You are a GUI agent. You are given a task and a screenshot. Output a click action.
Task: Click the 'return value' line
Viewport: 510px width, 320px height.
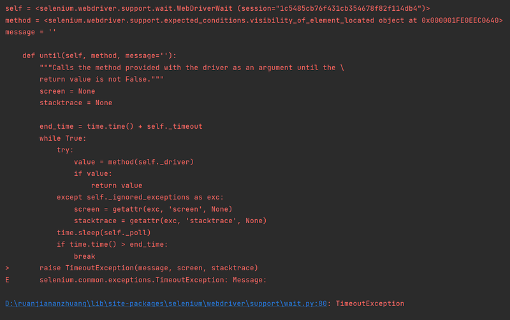[x=117, y=185]
